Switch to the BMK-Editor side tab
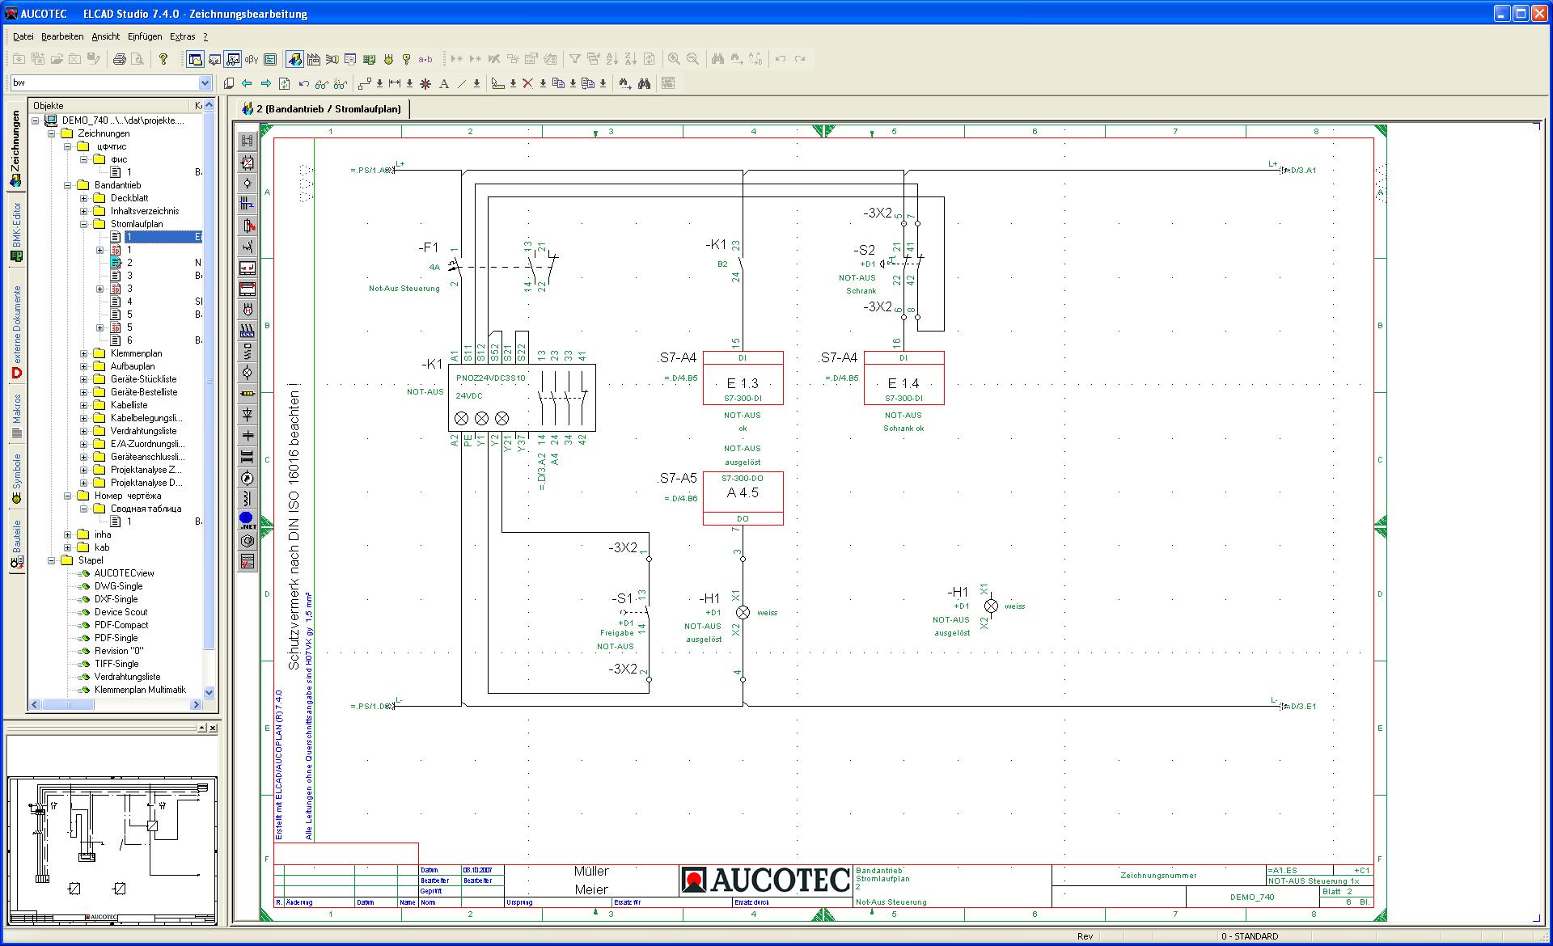Screen dimensions: 1553x946 point(16,232)
